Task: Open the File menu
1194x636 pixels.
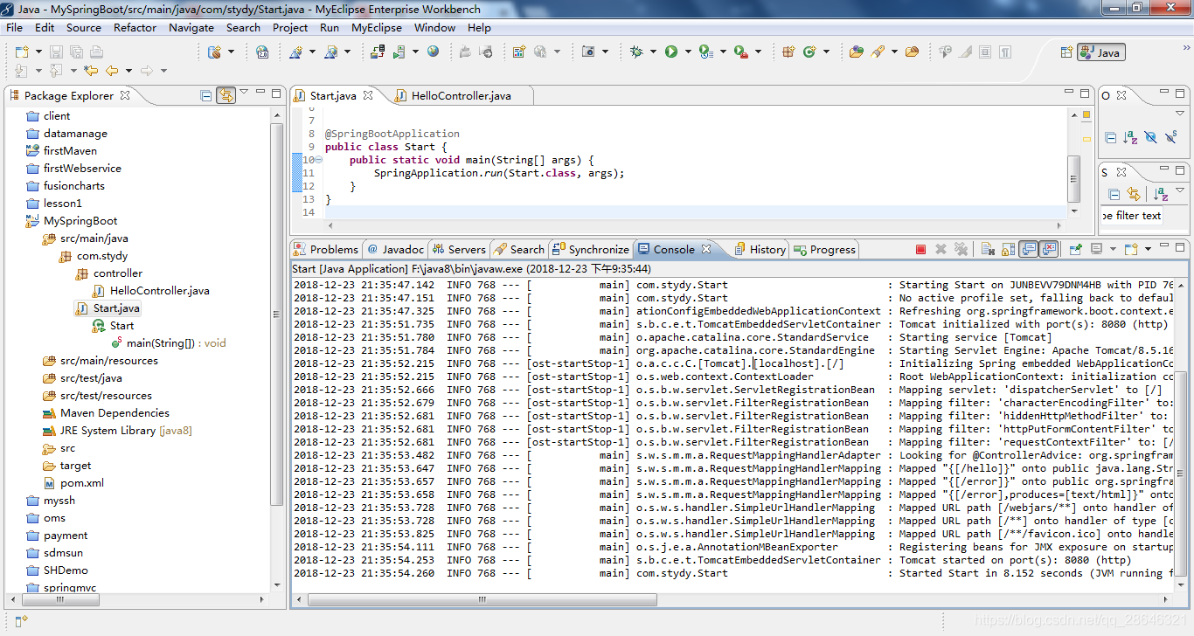Action: (14, 27)
